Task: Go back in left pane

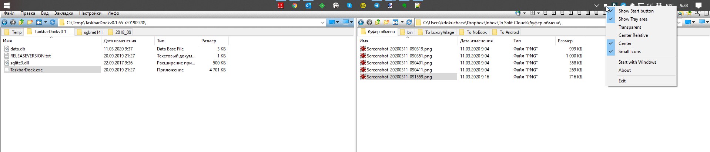Action: tap(4, 22)
